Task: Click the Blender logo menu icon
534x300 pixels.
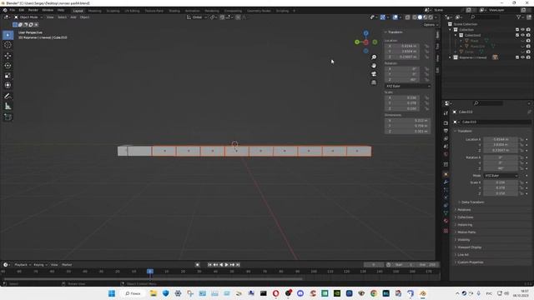Action: point(5,10)
